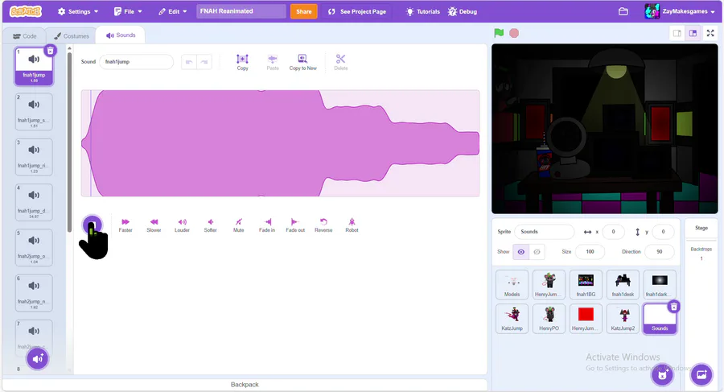The image size is (724, 392).
Task: Click the sprite y position field
Action: pos(663,232)
